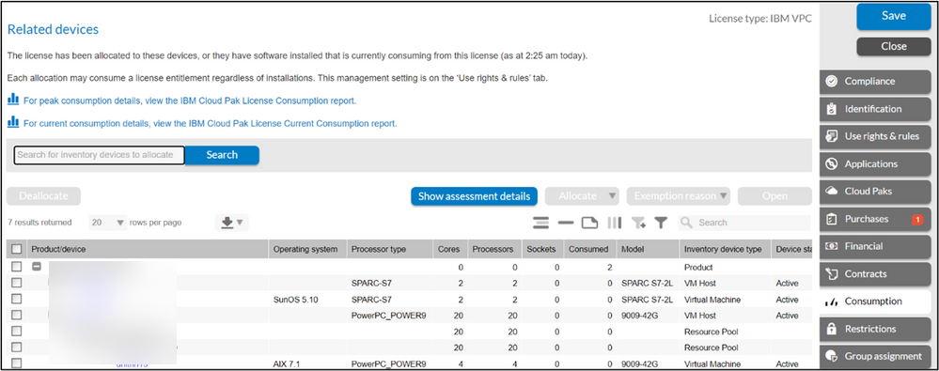Click the Save button
Image resolution: width=939 pixels, height=371 pixels.
click(x=894, y=16)
